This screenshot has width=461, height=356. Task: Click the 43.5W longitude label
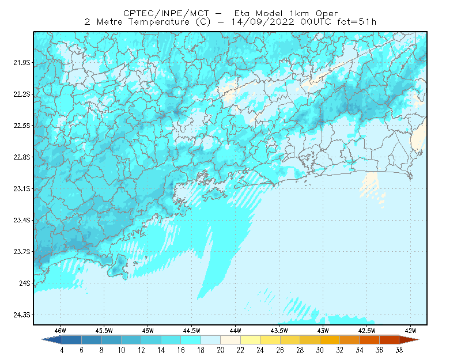279,331
